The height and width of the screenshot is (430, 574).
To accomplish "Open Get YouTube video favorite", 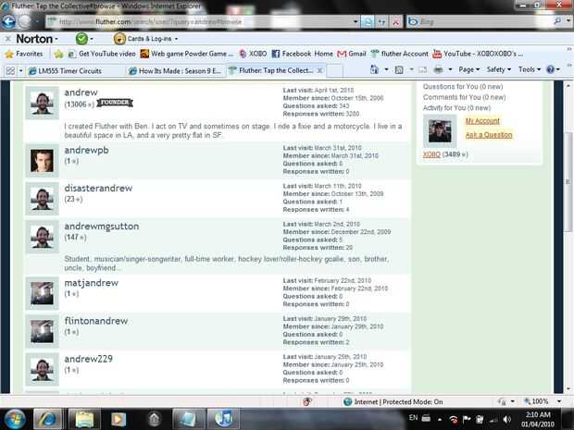I will coord(102,54).
